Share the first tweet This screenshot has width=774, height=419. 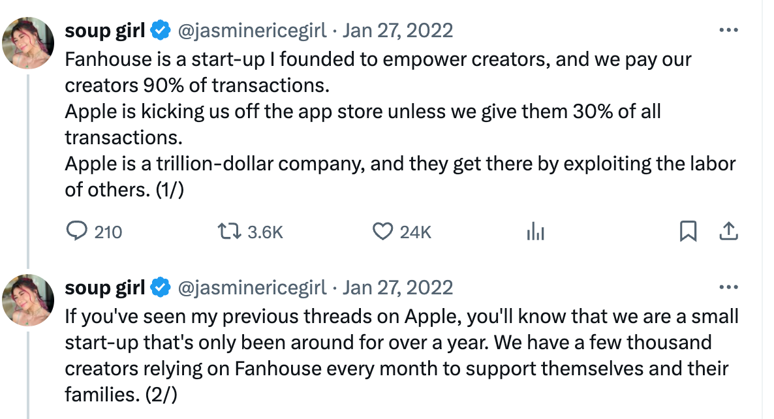729,232
